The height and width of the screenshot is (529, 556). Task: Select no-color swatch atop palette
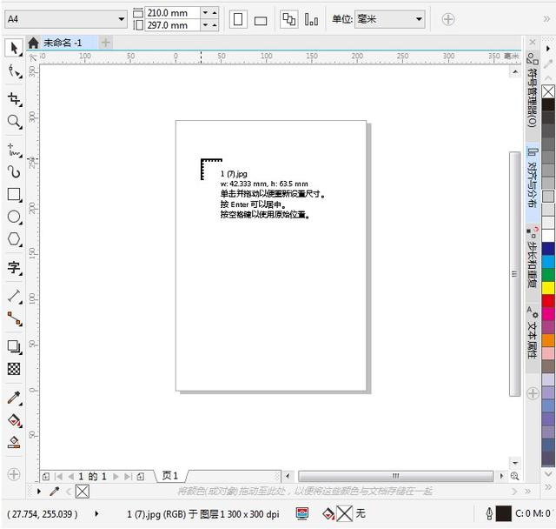point(548,91)
